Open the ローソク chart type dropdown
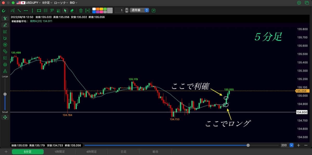The image size is (312, 155). [x=61, y=3]
